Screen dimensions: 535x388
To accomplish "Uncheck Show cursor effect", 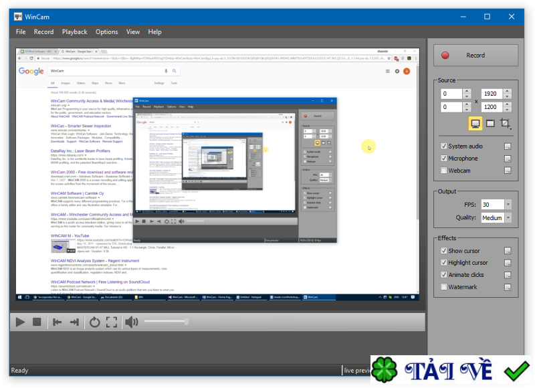I will click(443, 251).
